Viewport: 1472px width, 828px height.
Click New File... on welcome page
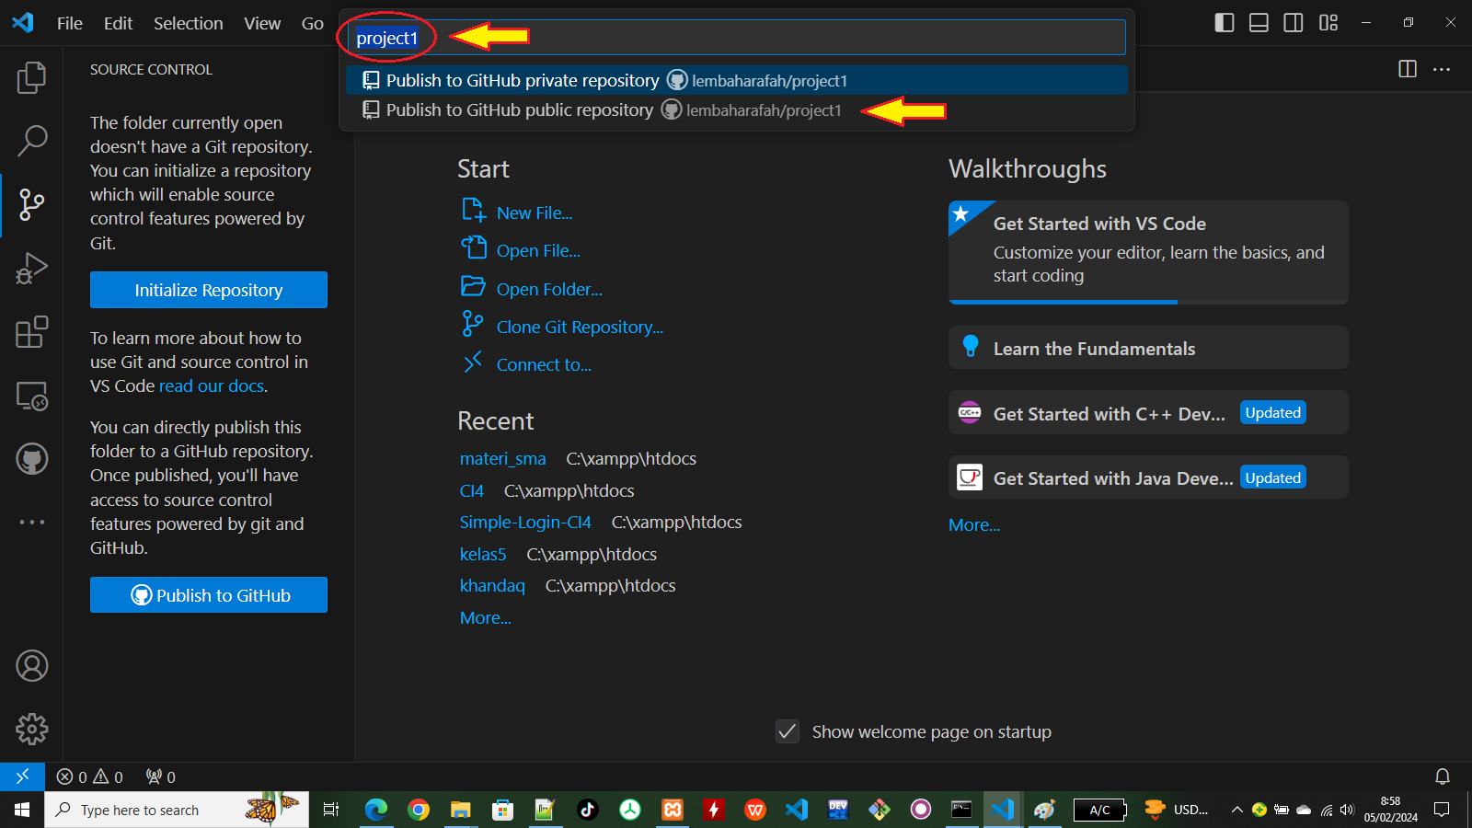coord(535,213)
